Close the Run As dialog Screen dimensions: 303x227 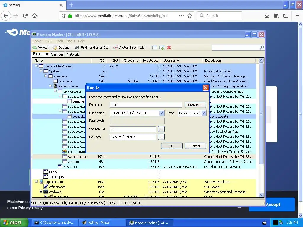[x=206, y=88]
